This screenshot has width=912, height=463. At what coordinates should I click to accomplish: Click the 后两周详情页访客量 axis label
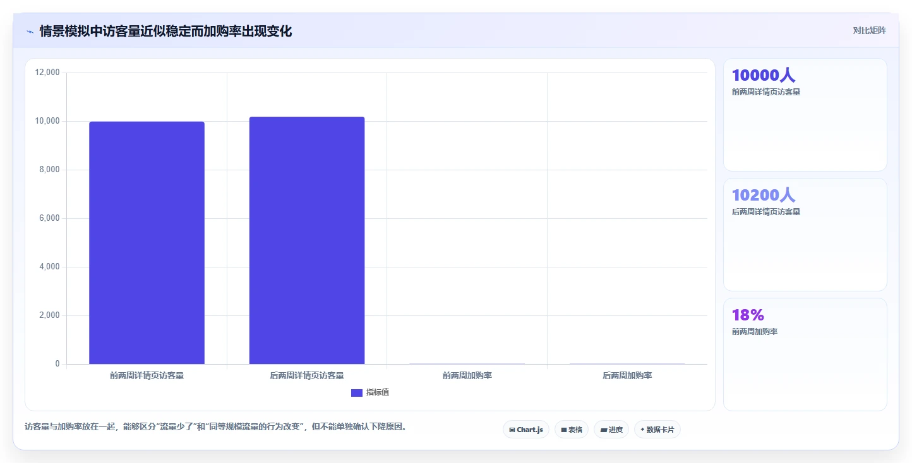(x=307, y=376)
